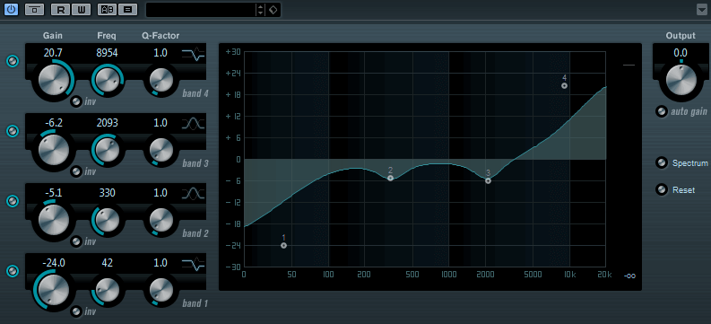Toggle band 1 inv button

click(x=76, y=311)
